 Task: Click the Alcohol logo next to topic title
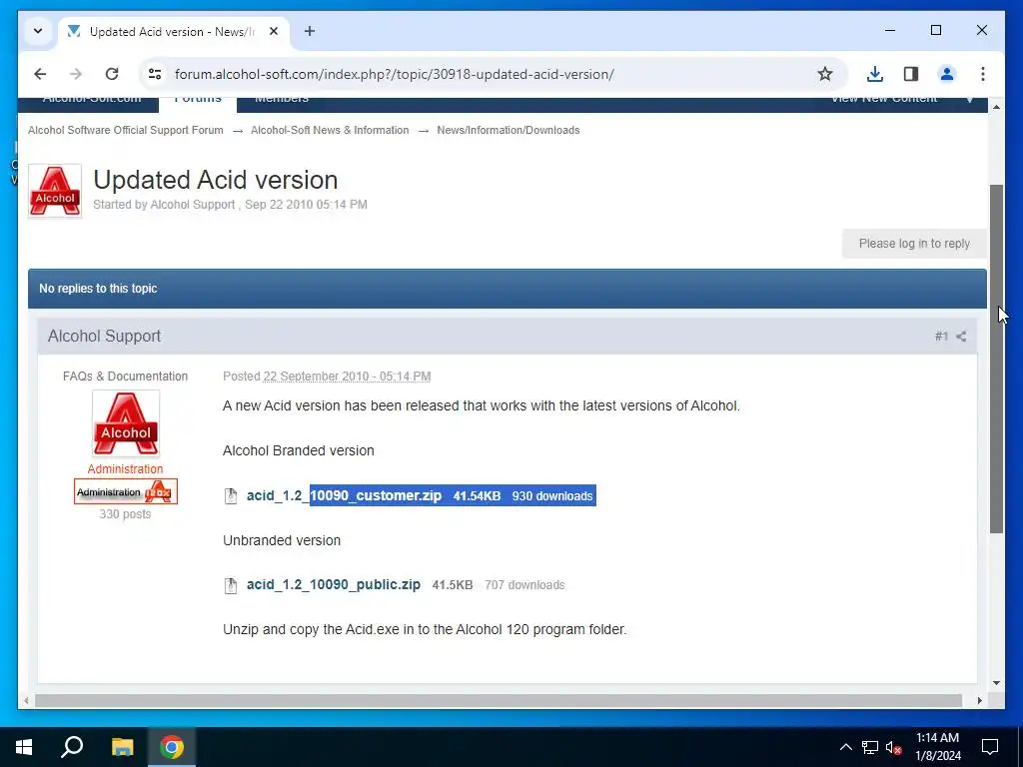coord(55,191)
